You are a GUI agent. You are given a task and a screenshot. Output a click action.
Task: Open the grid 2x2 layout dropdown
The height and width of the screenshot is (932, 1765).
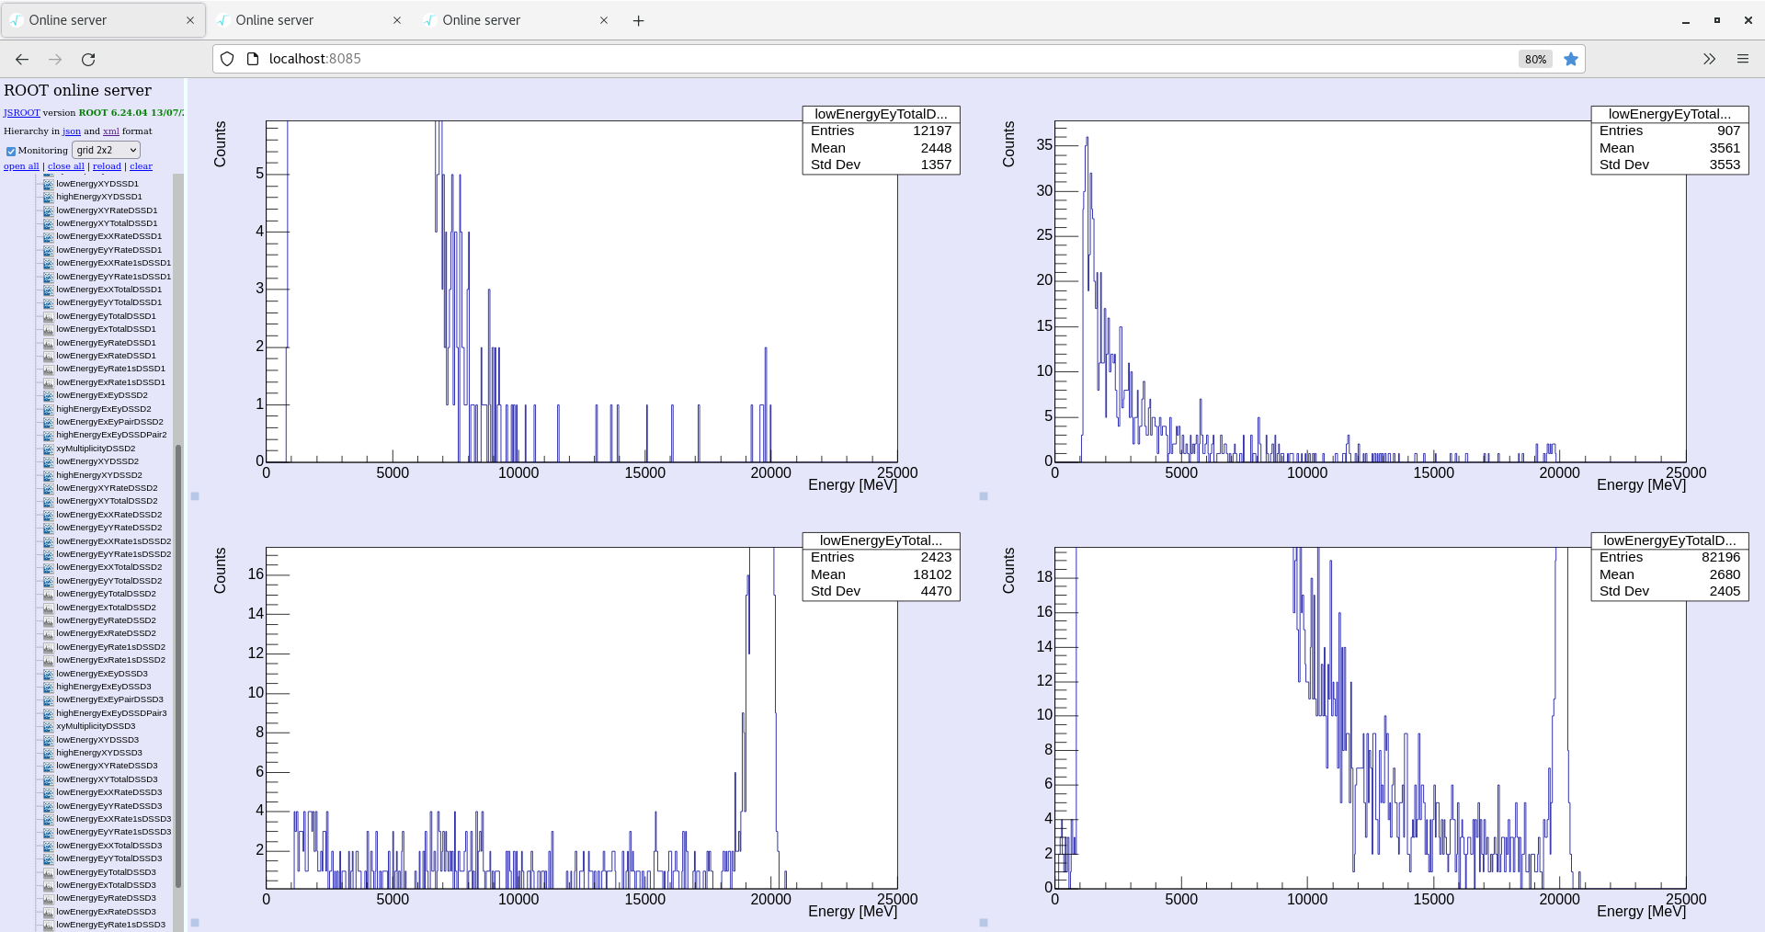point(106,150)
